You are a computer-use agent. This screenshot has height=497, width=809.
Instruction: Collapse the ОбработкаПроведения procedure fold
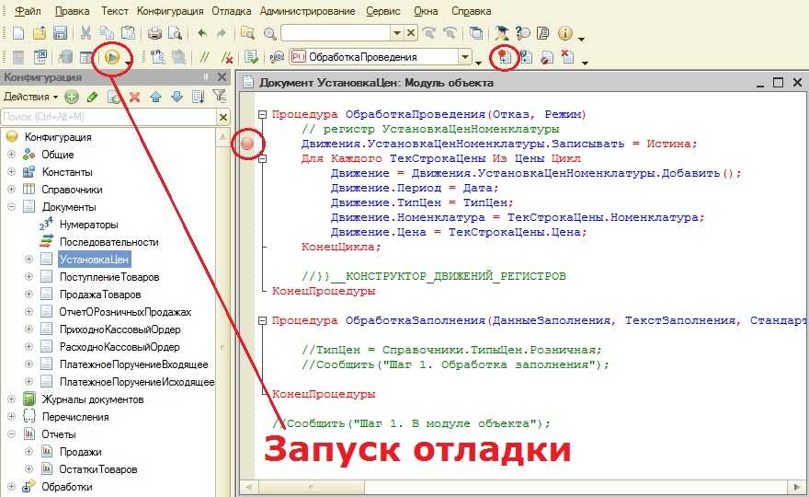point(262,114)
